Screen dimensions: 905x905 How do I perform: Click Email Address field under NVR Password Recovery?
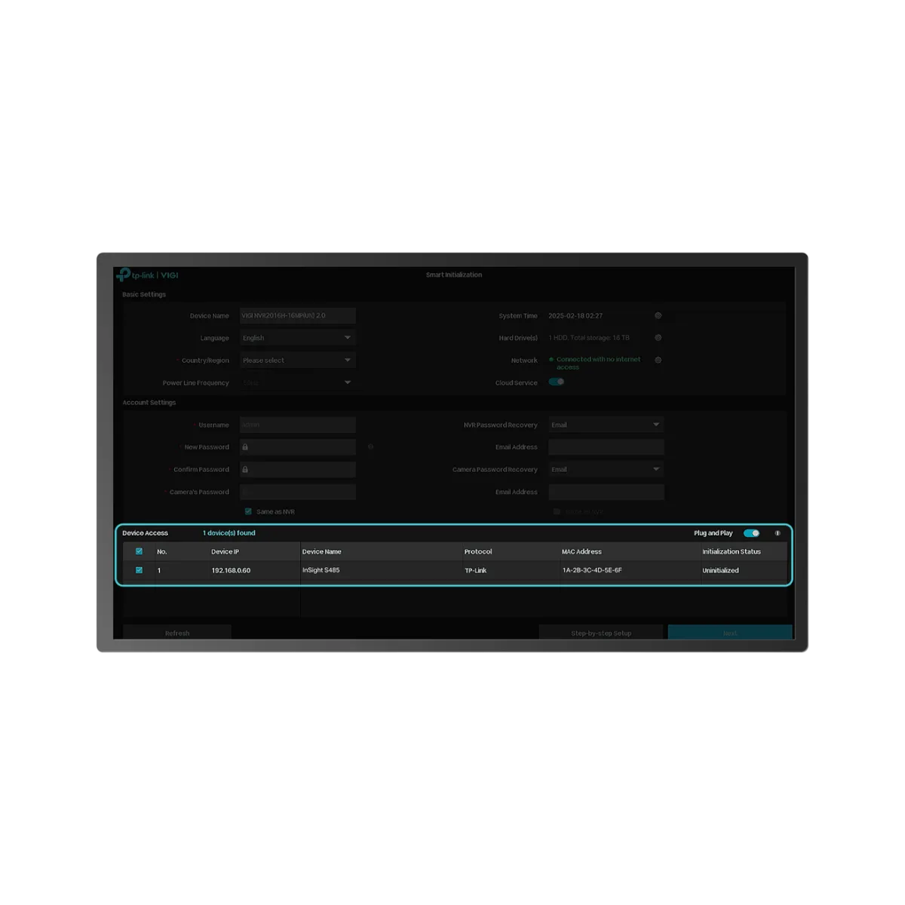(606, 447)
